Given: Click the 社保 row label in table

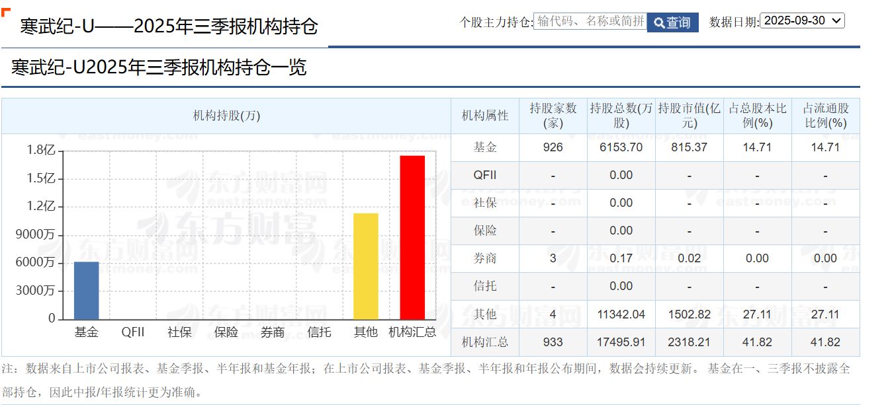Looking at the screenshot, I should [x=485, y=203].
